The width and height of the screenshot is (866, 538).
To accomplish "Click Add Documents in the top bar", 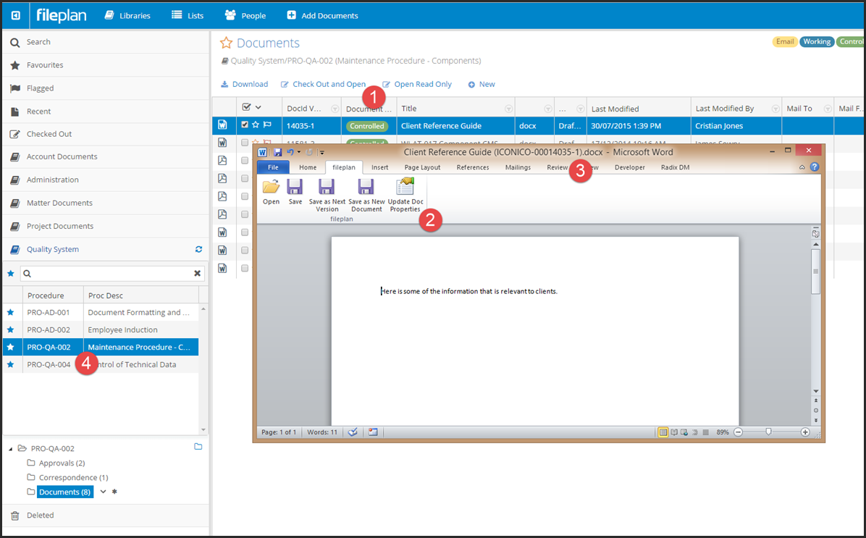I will (322, 15).
